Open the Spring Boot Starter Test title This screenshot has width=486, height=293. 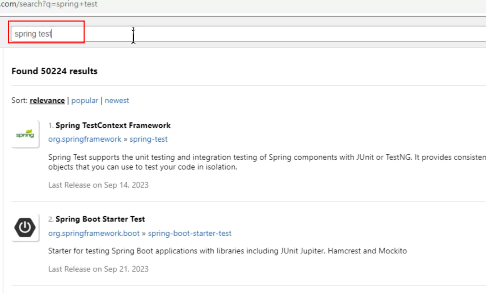[x=100, y=219]
